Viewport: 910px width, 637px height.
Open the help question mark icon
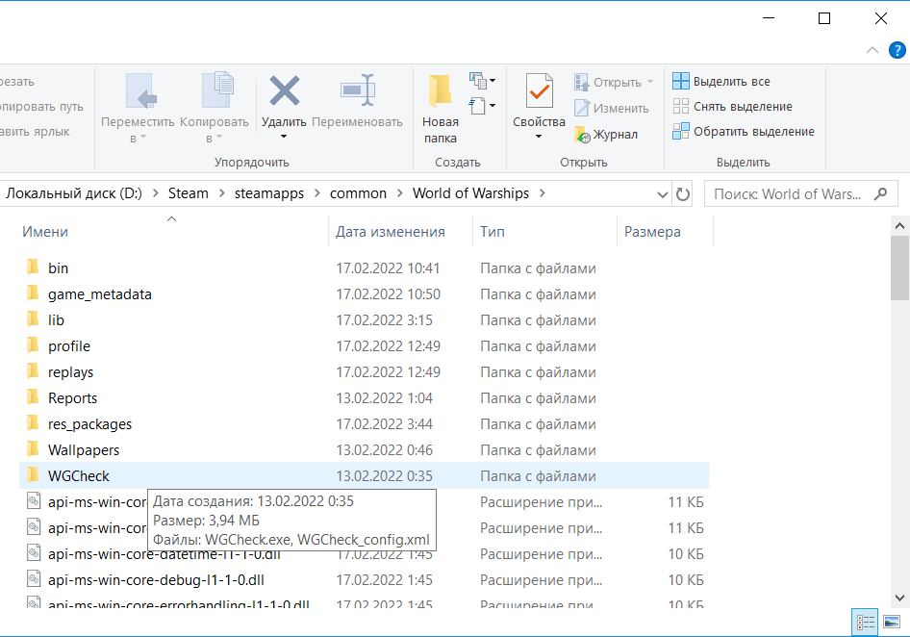click(897, 50)
